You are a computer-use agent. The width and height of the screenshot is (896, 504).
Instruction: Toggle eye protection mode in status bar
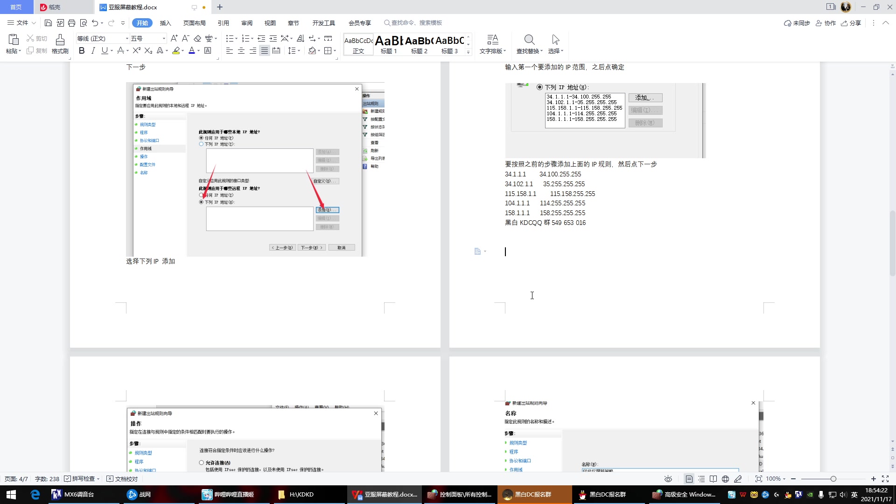pos(668,479)
